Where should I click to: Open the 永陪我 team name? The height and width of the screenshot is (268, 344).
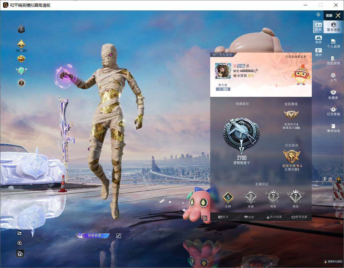point(242,76)
